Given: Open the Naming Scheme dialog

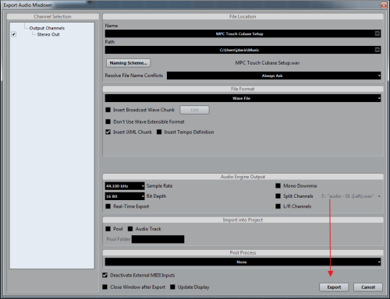Looking at the screenshot, I should click(x=128, y=63).
